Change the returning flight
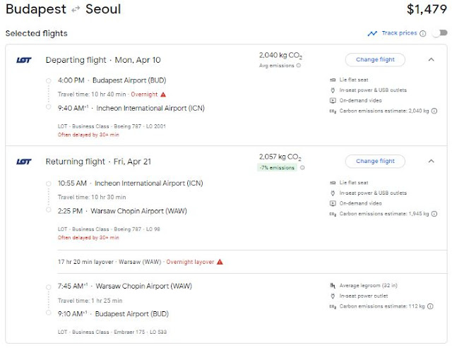The height and width of the screenshot is (350, 452). coord(375,161)
